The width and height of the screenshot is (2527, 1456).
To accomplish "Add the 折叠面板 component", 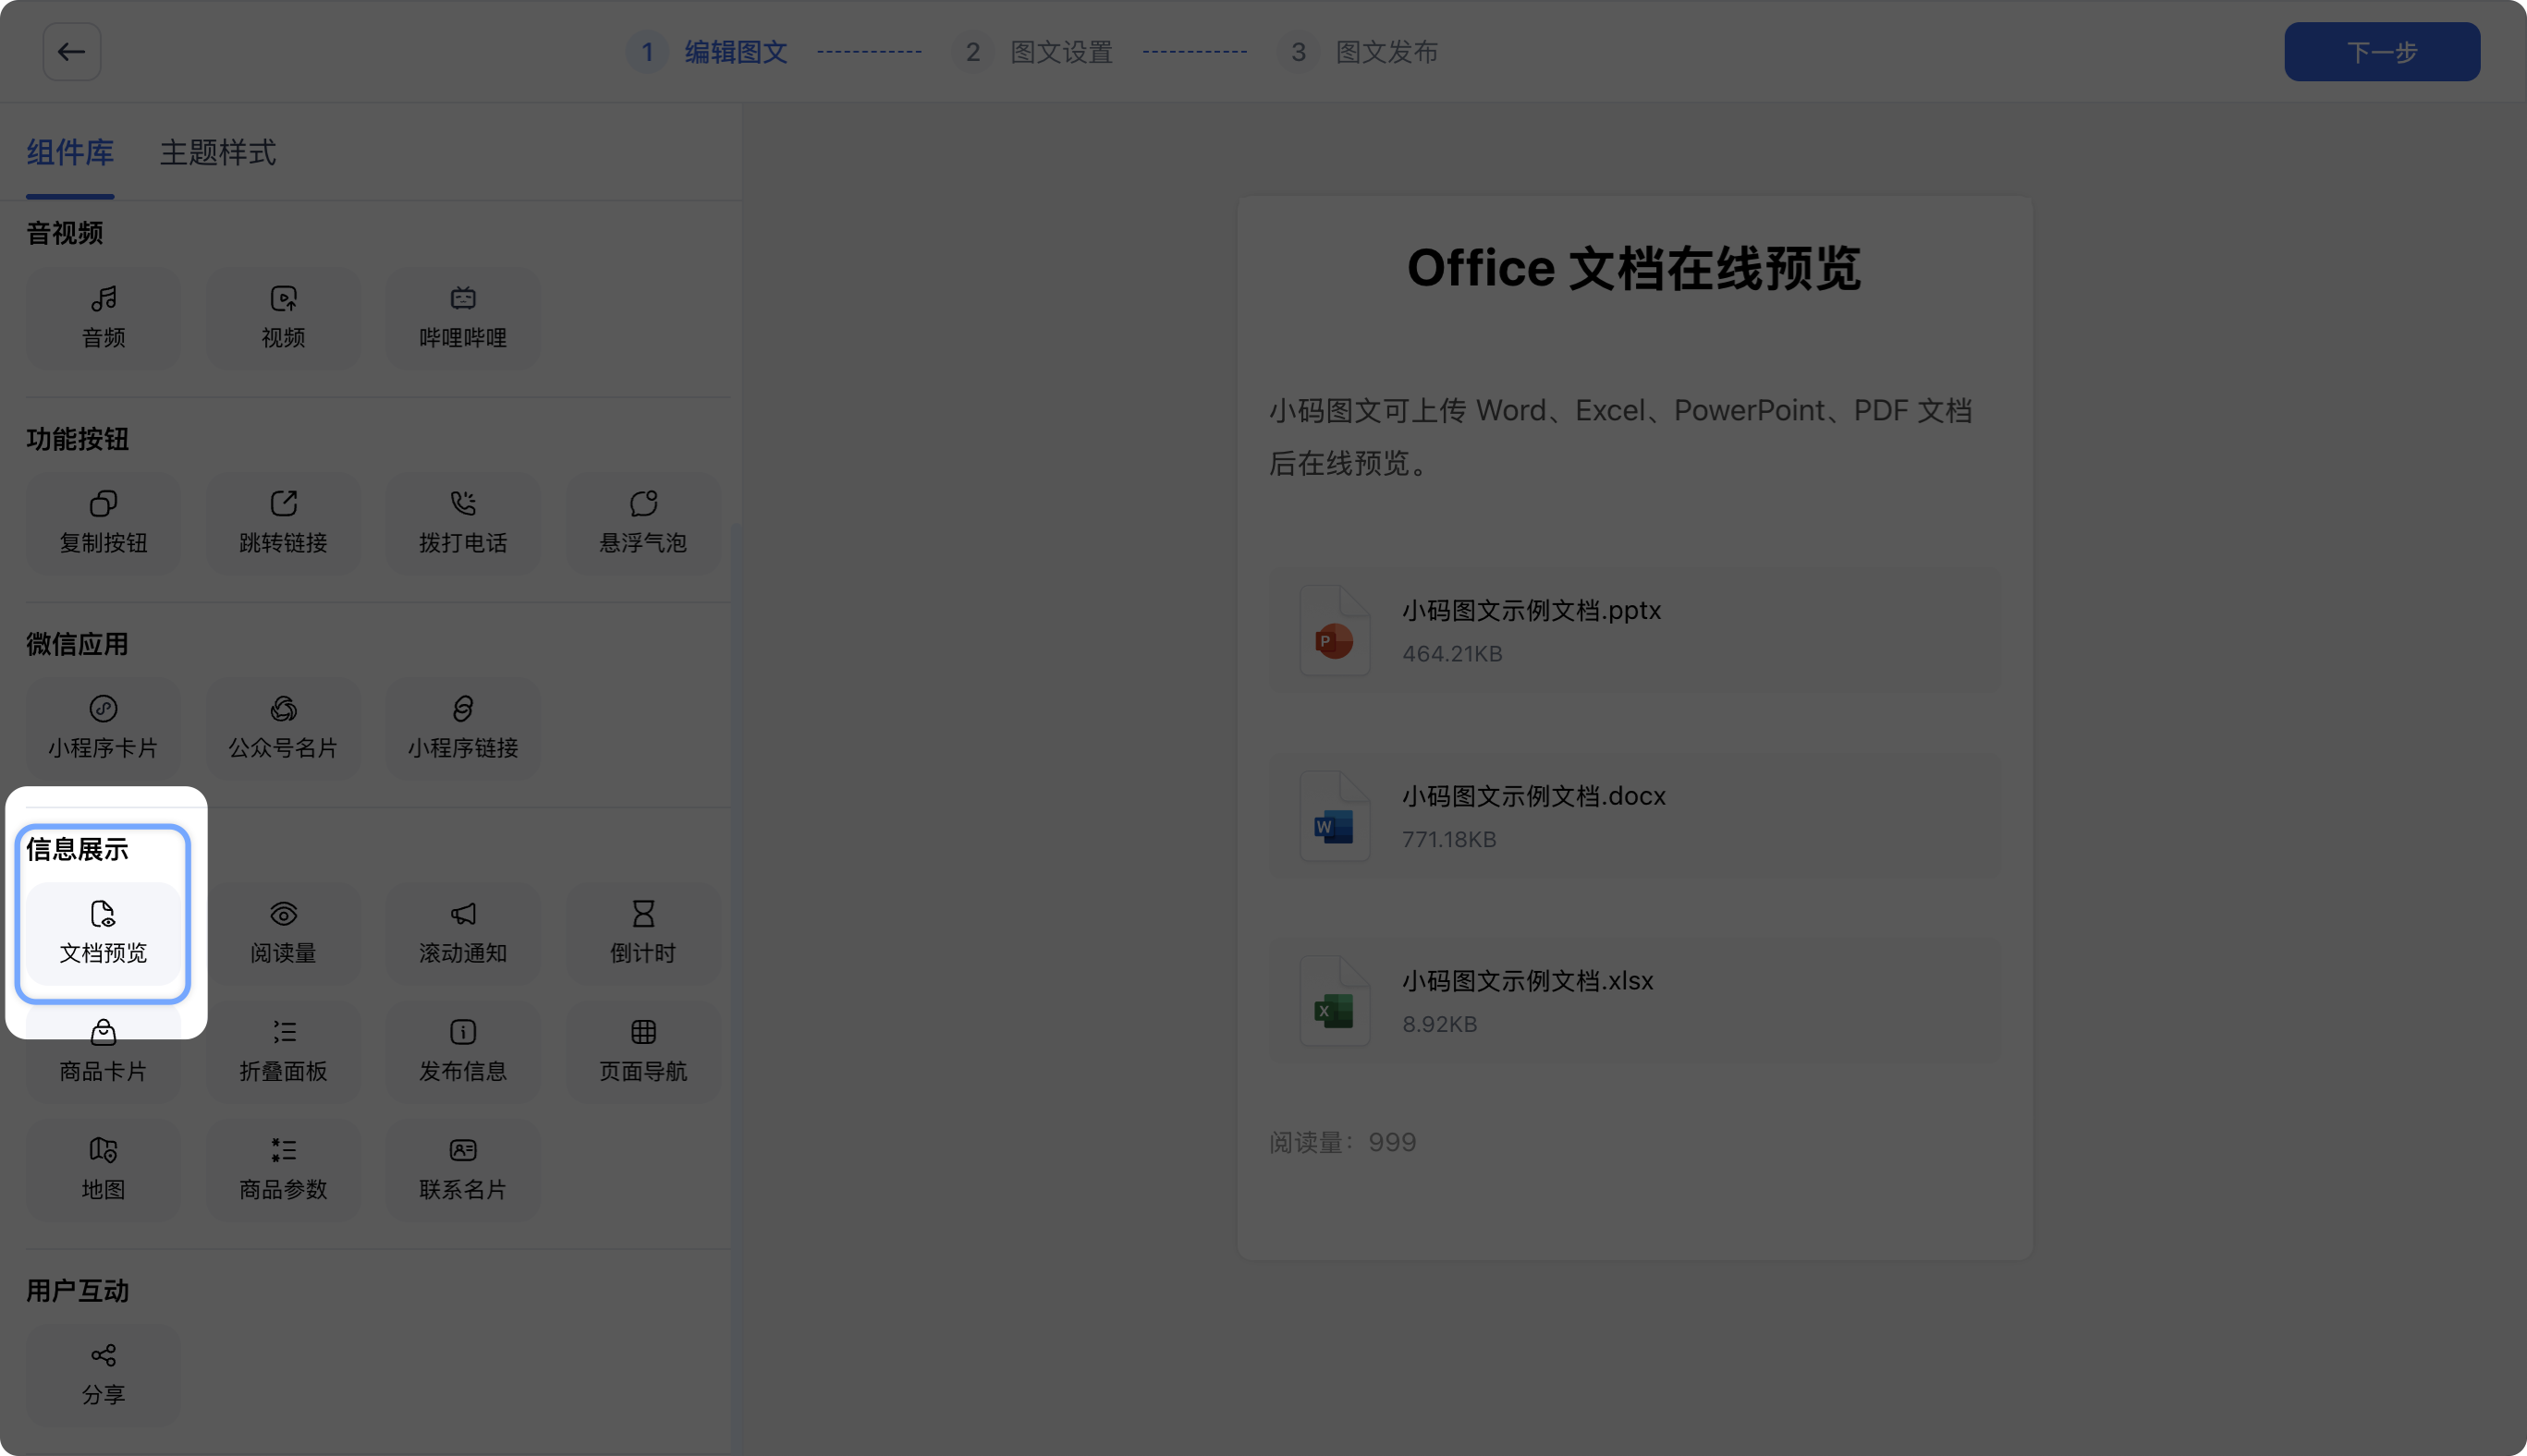I will tap(283, 1051).
